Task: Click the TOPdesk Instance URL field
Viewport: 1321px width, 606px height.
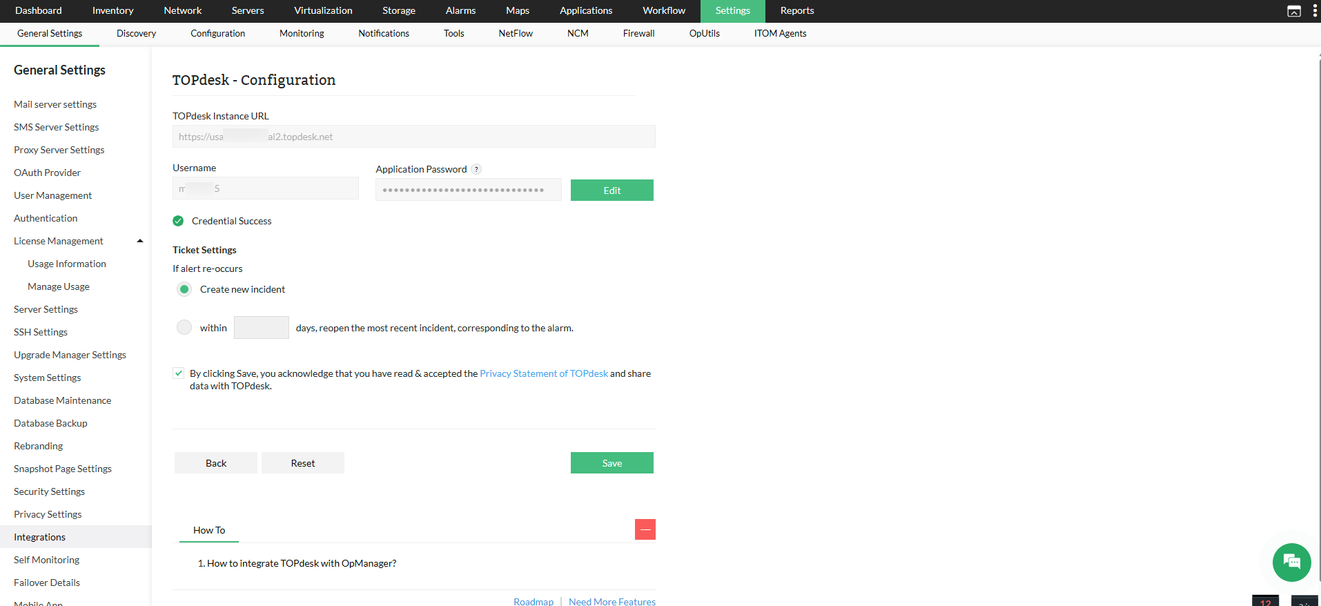Action: coord(414,137)
